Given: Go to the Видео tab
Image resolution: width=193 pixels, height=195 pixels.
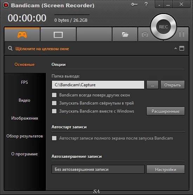Looking at the screenshot, I should pyautogui.click(x=25, y=100).
